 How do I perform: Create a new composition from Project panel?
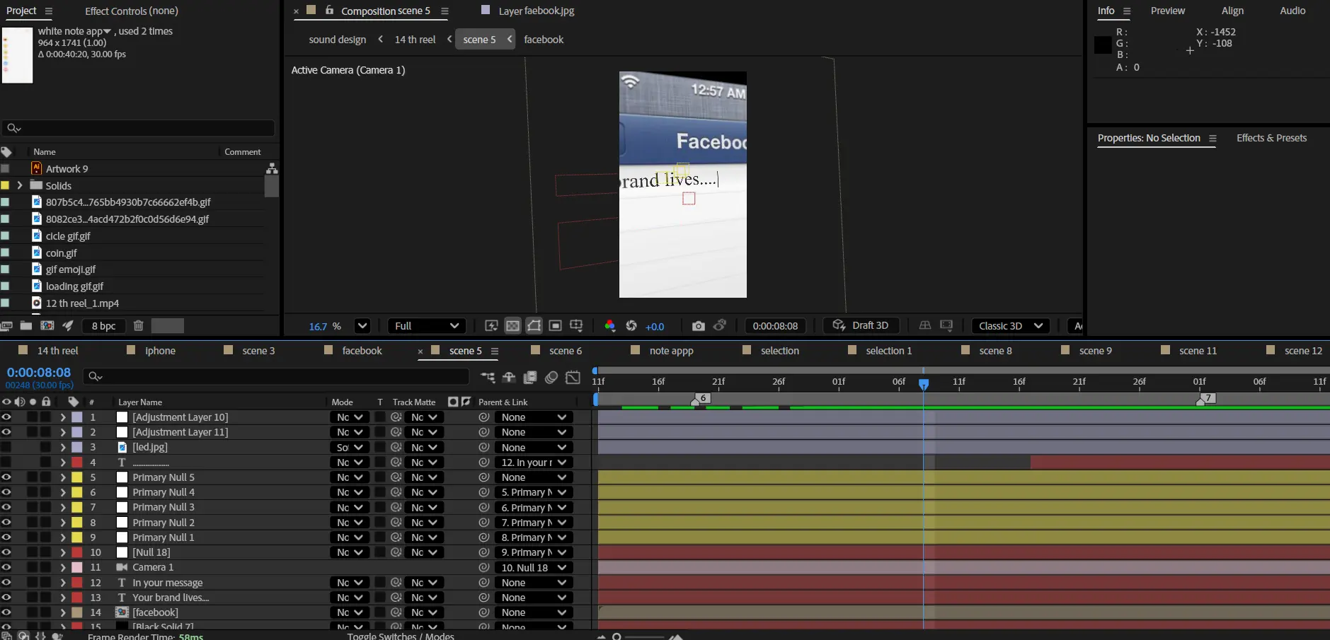point(47,326)
